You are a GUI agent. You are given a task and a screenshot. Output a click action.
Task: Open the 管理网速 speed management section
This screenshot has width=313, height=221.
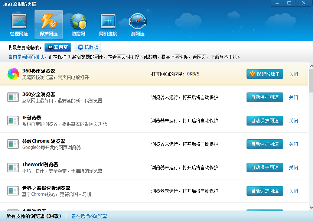(19, 25)
